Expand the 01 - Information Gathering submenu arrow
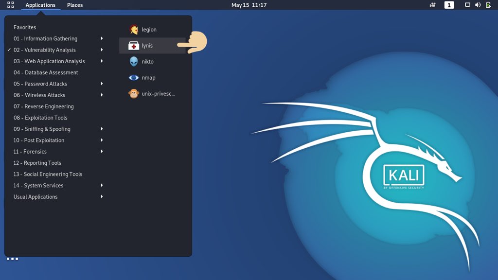This screenshot has width=498, height=280. (102, 38)
